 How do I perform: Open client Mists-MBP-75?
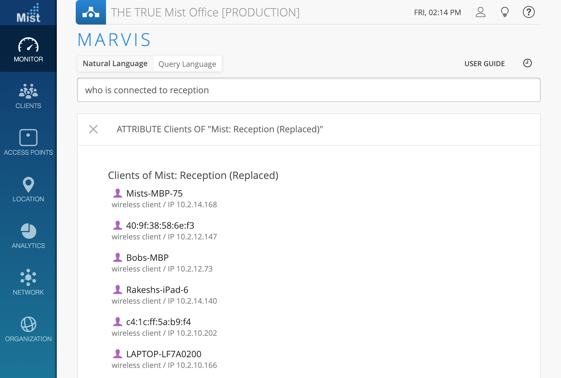(x=155, y=193)
